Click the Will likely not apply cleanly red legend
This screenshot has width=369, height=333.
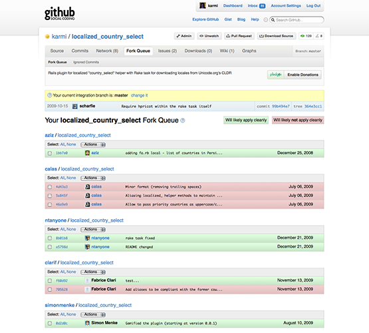(298, 120)
